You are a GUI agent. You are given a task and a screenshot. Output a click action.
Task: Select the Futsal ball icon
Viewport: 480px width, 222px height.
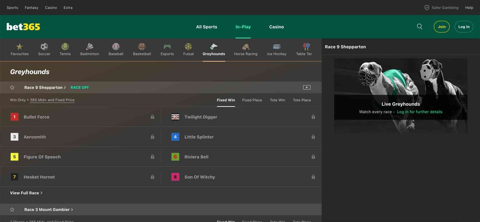(x=188, y=46)
